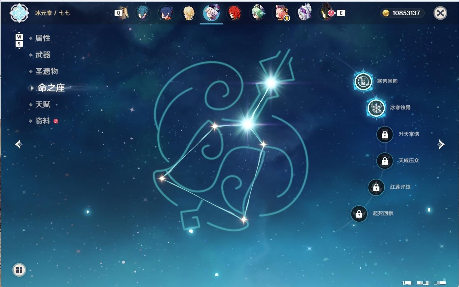Select the locked 红莲开绽 constellation

point(376,187)
